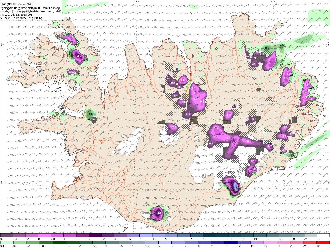Click the 0.1 label under the rain legend

[2, 246]
